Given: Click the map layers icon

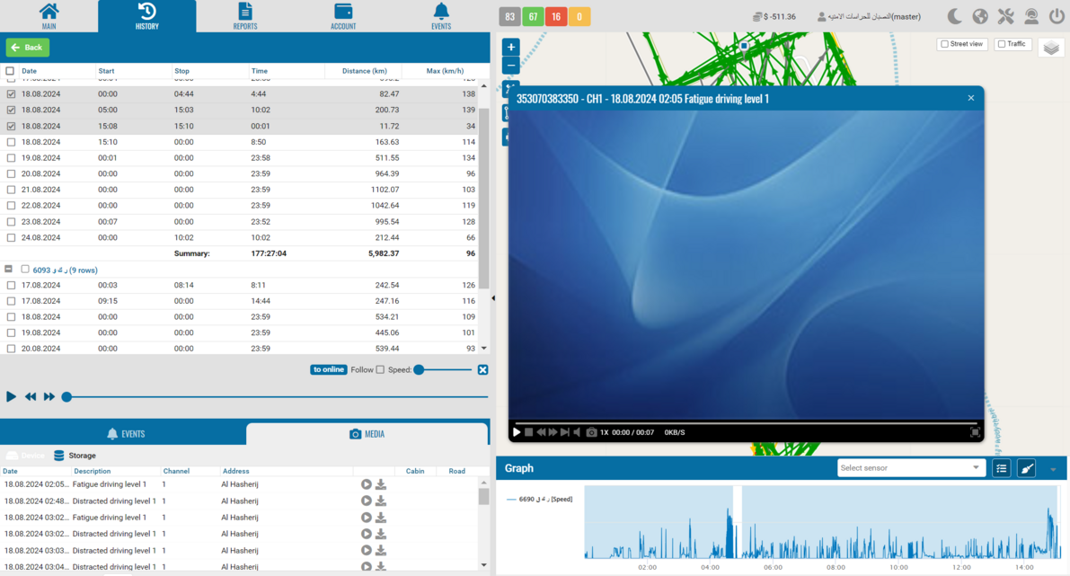Looking at the screenshot, I should (x=1051, y=48).
